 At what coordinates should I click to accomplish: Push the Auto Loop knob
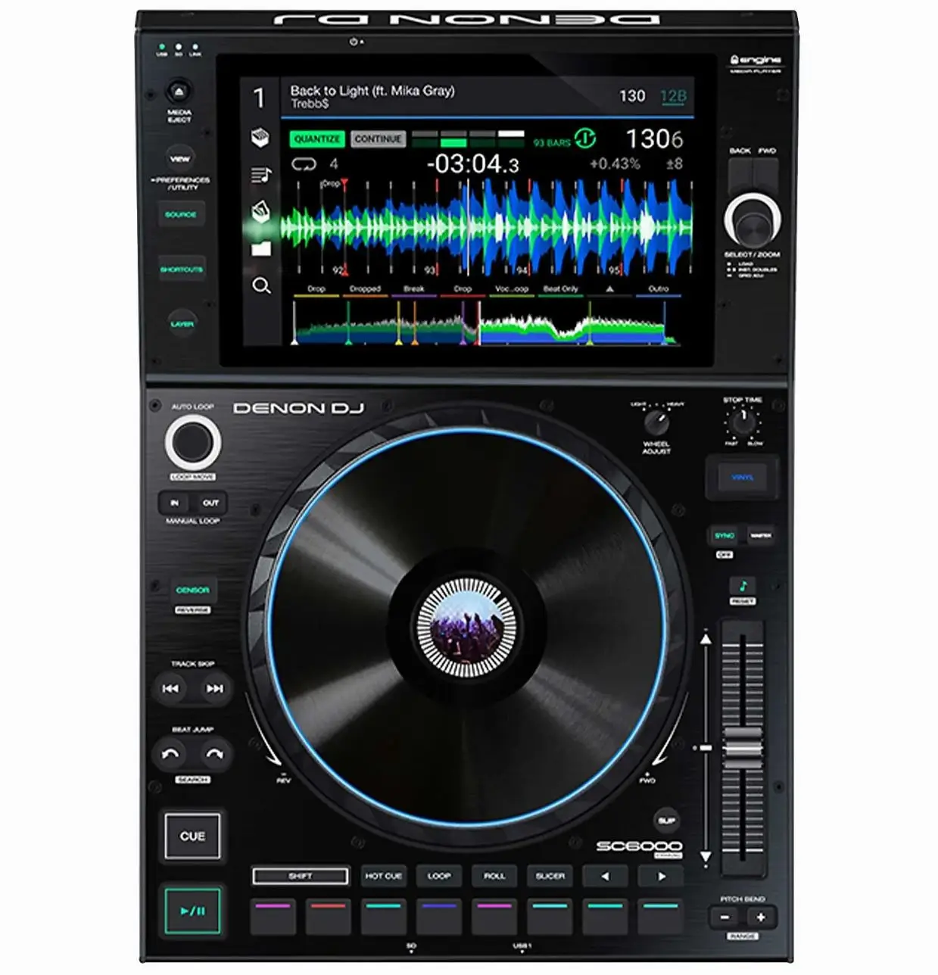tap(193, 442)
